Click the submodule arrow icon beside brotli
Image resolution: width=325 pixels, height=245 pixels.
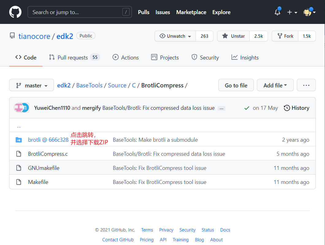click(18, 140)
